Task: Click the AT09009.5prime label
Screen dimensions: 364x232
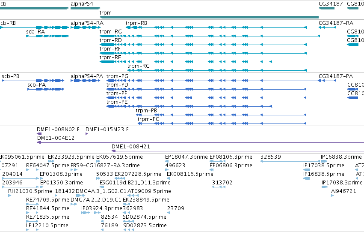Action: coord(149,192)
